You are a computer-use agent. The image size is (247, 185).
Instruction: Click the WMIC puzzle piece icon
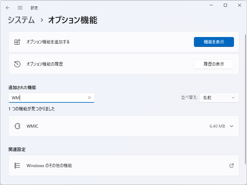(x=18, y=126)
